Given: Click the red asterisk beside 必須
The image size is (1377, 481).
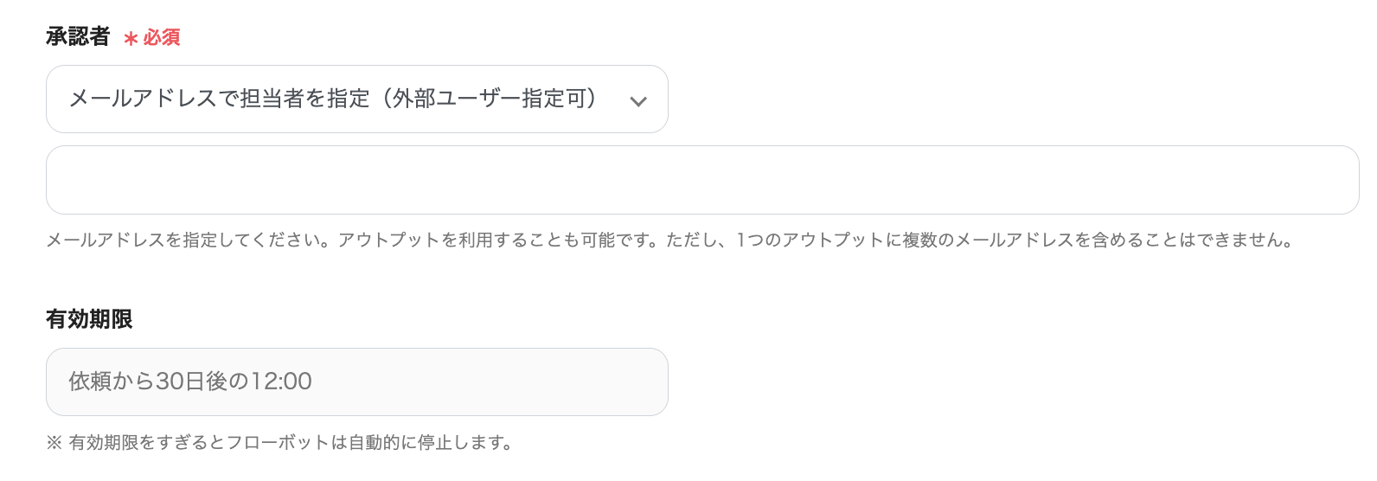Looking at the screenshot, I should pos(131,39).
